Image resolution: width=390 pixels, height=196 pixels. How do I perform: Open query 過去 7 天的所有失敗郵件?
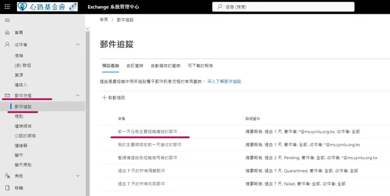(141, 184)
